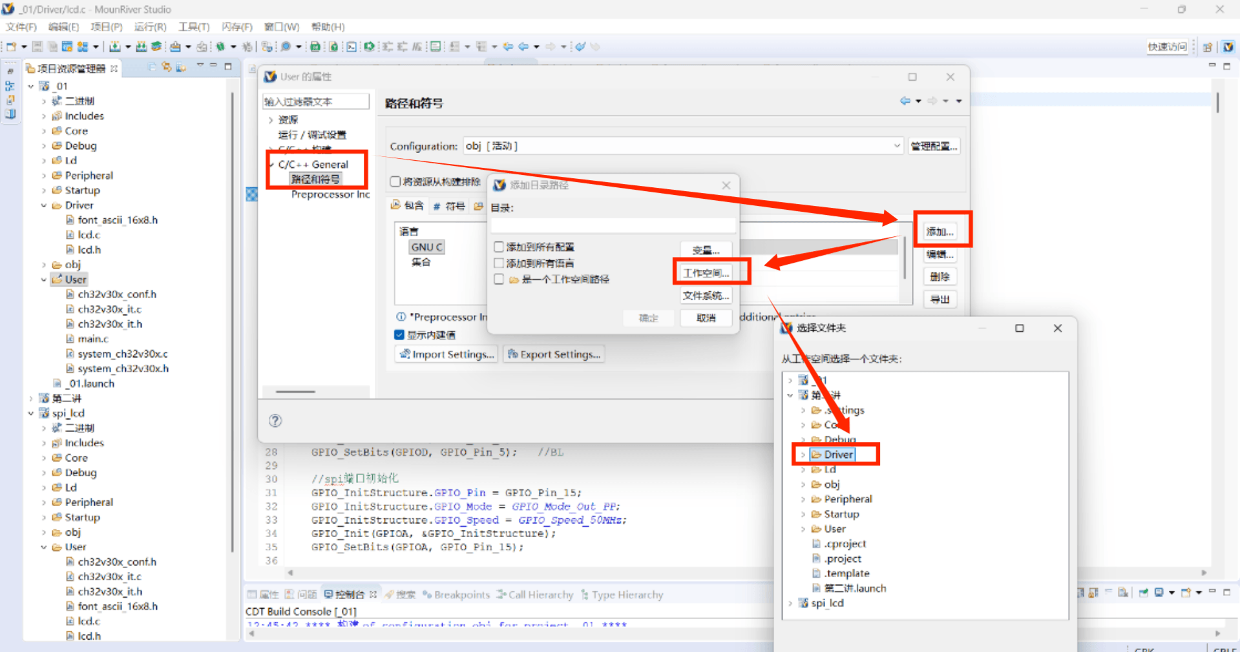Uncheck the 显示内建值 checkbox
Image resolution: width=1240 pixels, height=652 pixels.
pyautogui.click(x=399, y=334)
